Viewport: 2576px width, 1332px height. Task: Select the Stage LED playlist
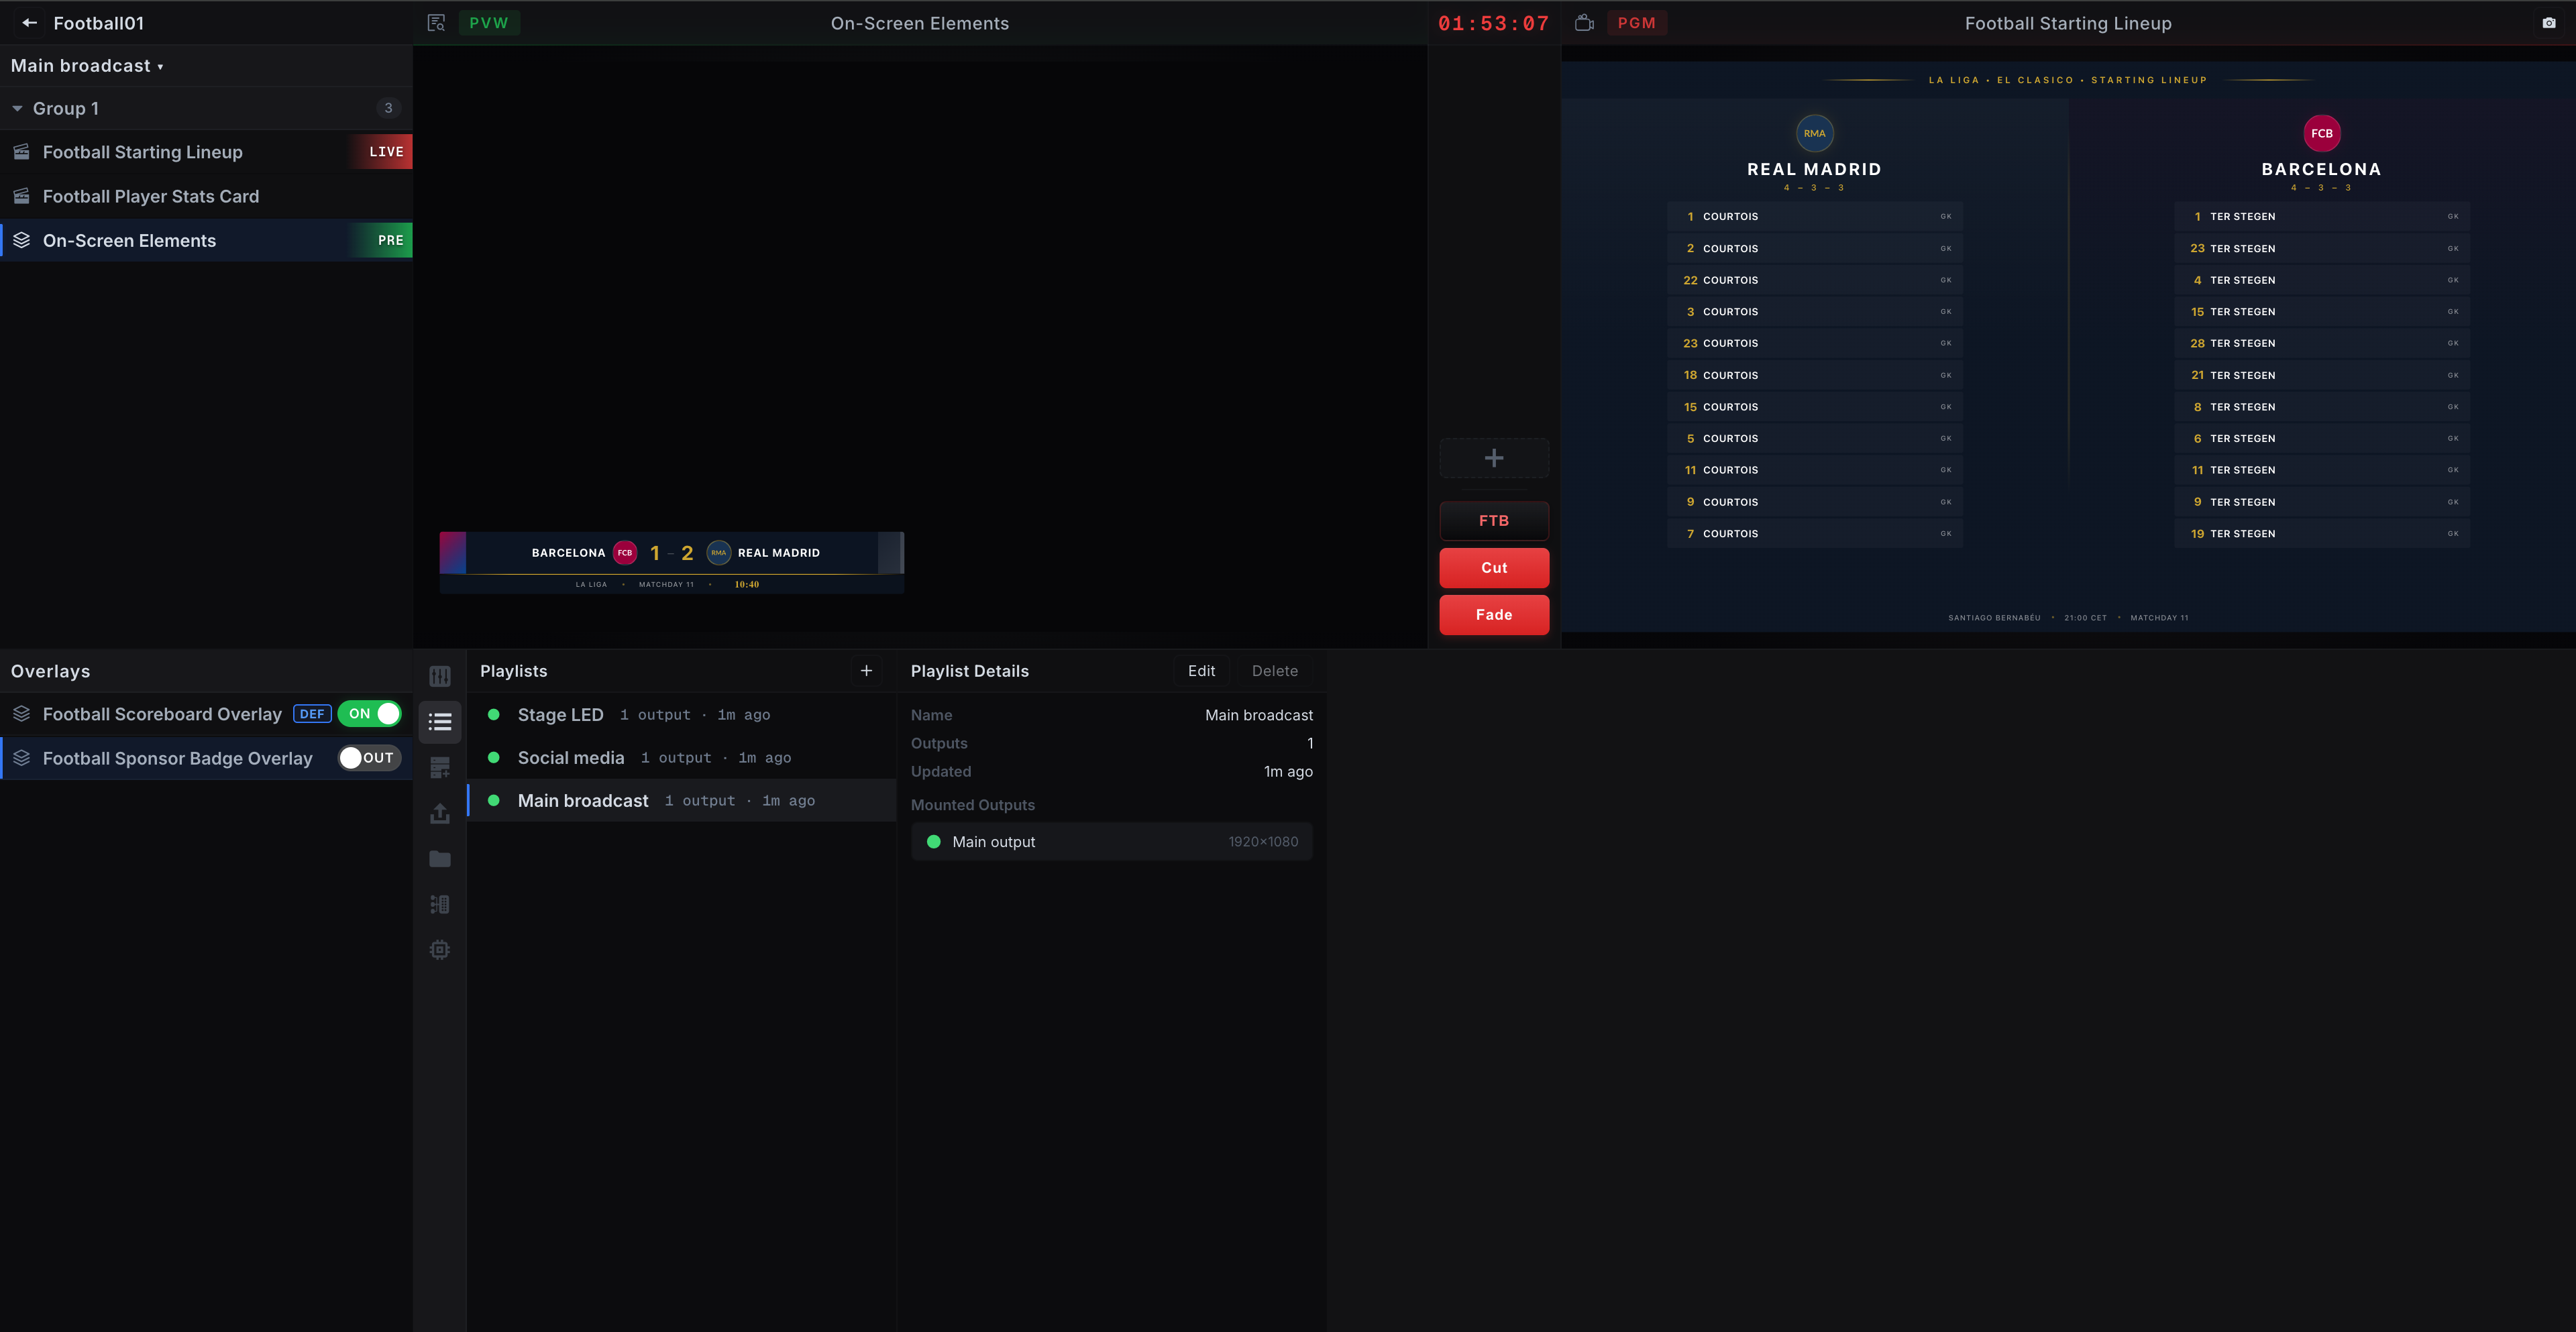[x=682, y=715]
